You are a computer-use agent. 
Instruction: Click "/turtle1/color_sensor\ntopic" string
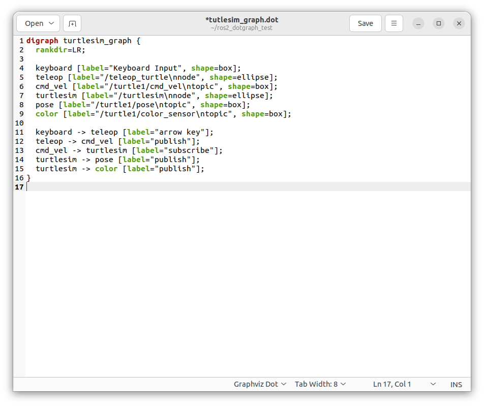click(x=163, y=114)
